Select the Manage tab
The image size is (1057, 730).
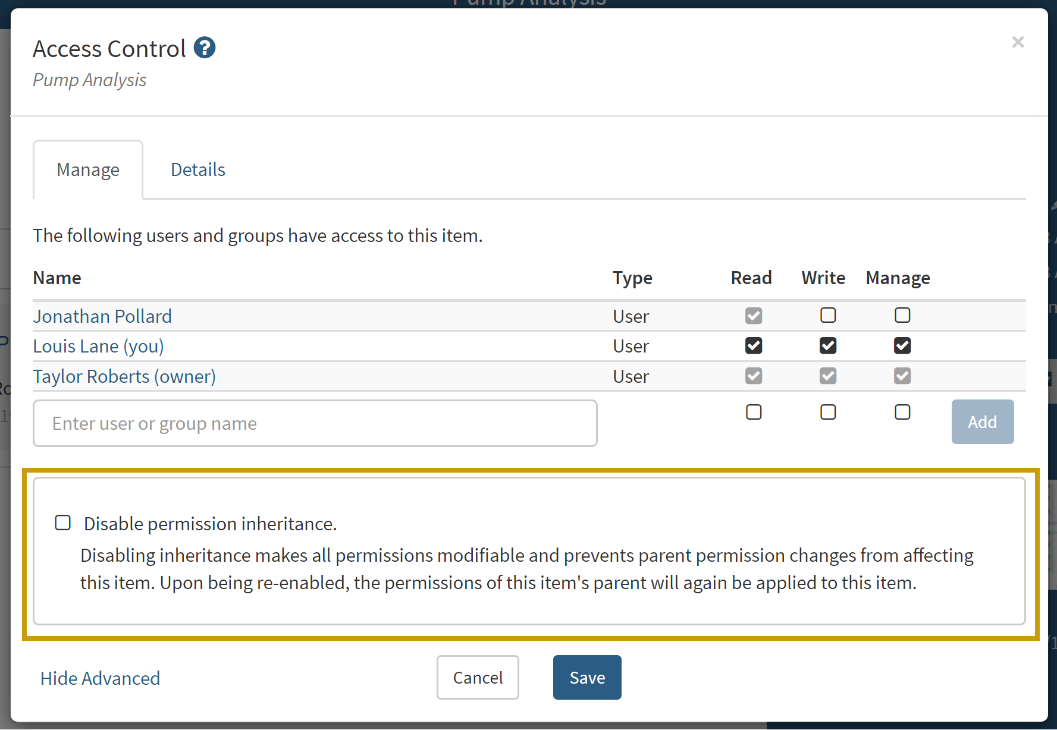tap(88, 170)
